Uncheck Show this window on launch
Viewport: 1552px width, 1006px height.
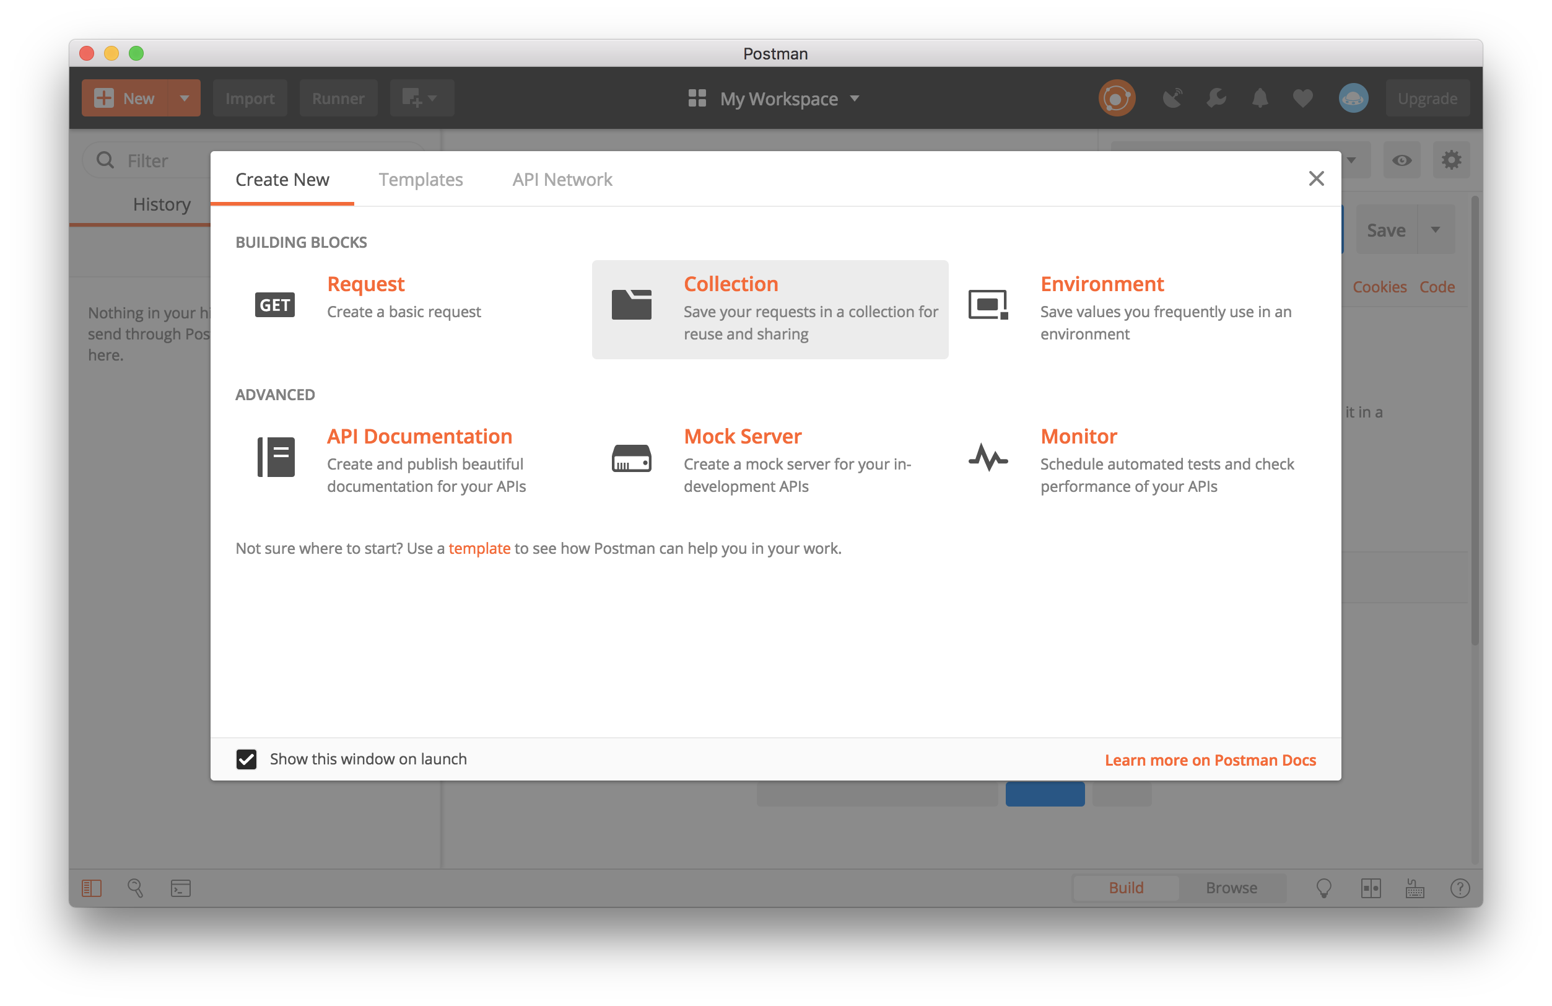point(246,759)
